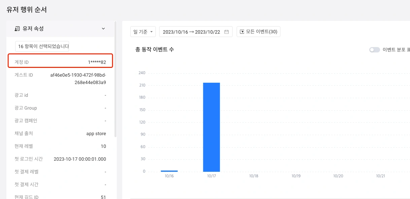Viewport: 410px width, 199px height.
Task: Click the 게스트 ID label
Action: [x=24, y=75]
